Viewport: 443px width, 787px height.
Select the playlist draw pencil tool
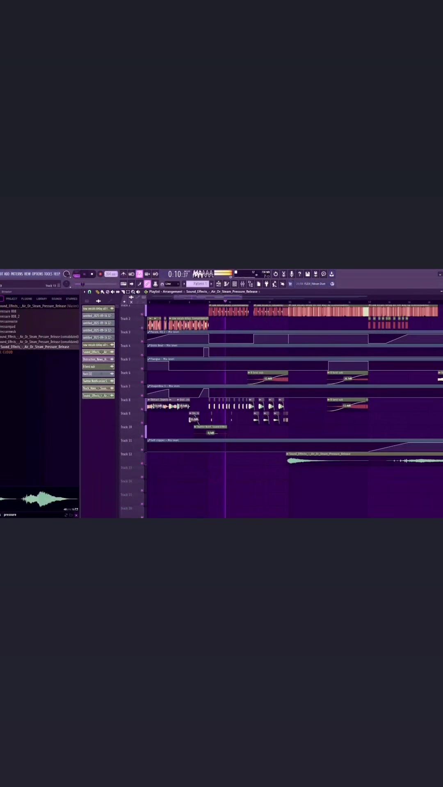97,292
